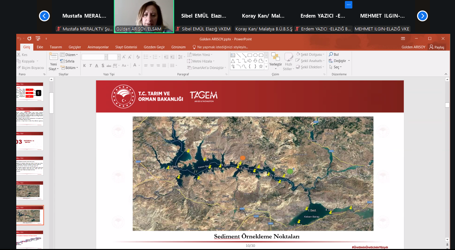Click start-from-beginning slideshow icon in title bar

click(38, 39)
